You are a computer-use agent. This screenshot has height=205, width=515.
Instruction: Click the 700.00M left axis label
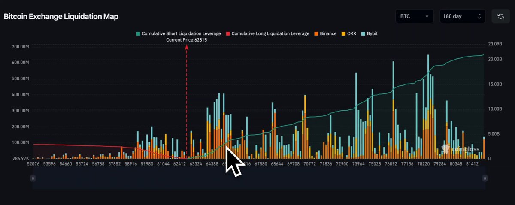(x=20, y=46)
